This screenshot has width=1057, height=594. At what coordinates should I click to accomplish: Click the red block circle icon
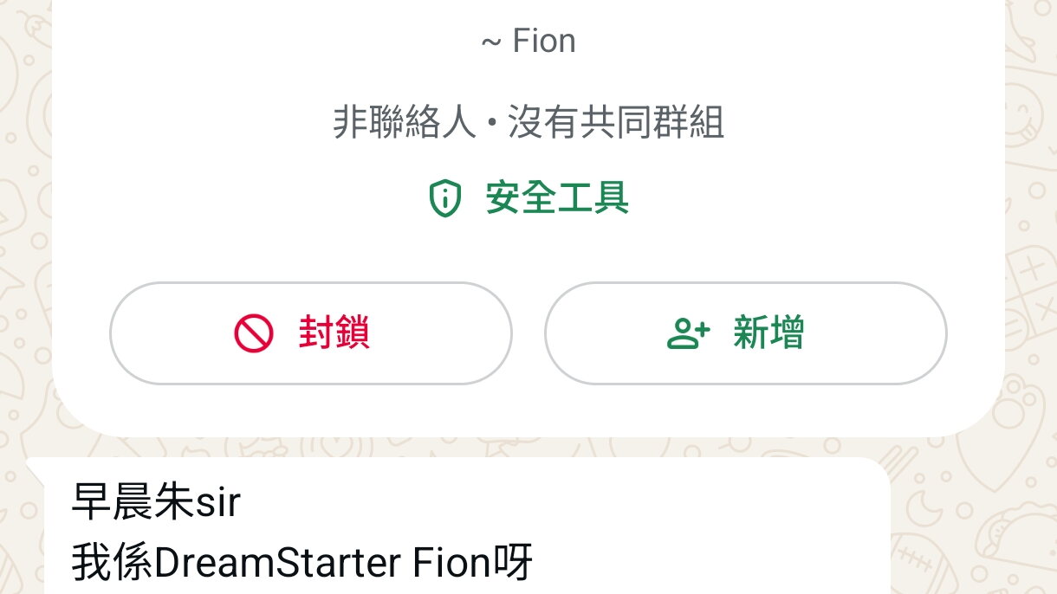tap(254, 333)
